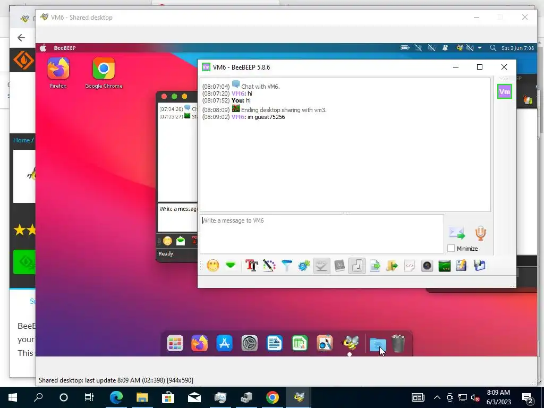Open the muted volume tray icon

click(x=475, y=397)
